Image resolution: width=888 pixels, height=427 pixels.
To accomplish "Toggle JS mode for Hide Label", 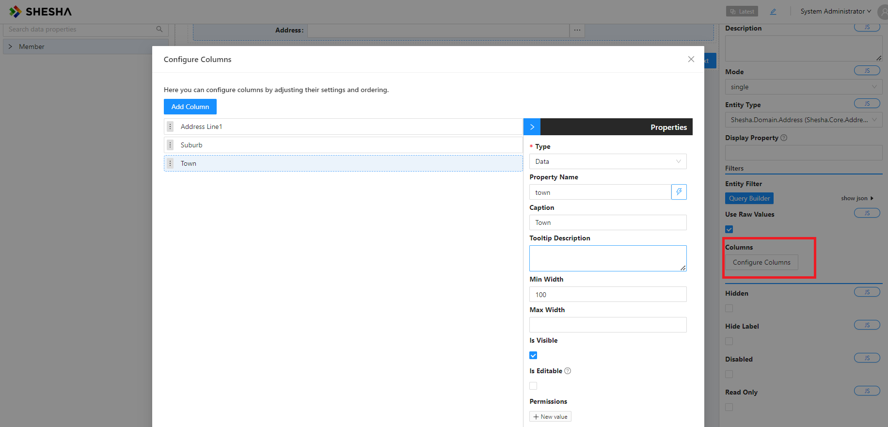I will coord(867,325).
